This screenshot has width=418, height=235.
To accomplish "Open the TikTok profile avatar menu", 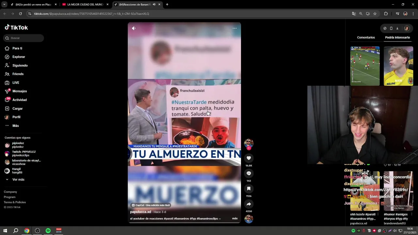I will [406, 28].
